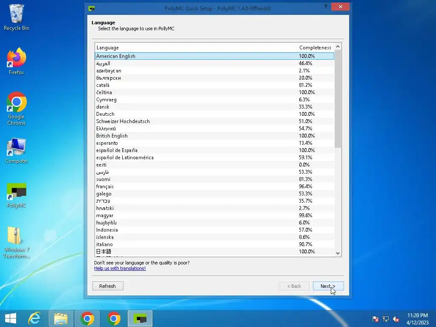Sort by the Completeness column header

316,48
